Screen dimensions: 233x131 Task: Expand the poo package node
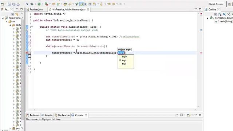pyautogui.click(x=10, y=128)
